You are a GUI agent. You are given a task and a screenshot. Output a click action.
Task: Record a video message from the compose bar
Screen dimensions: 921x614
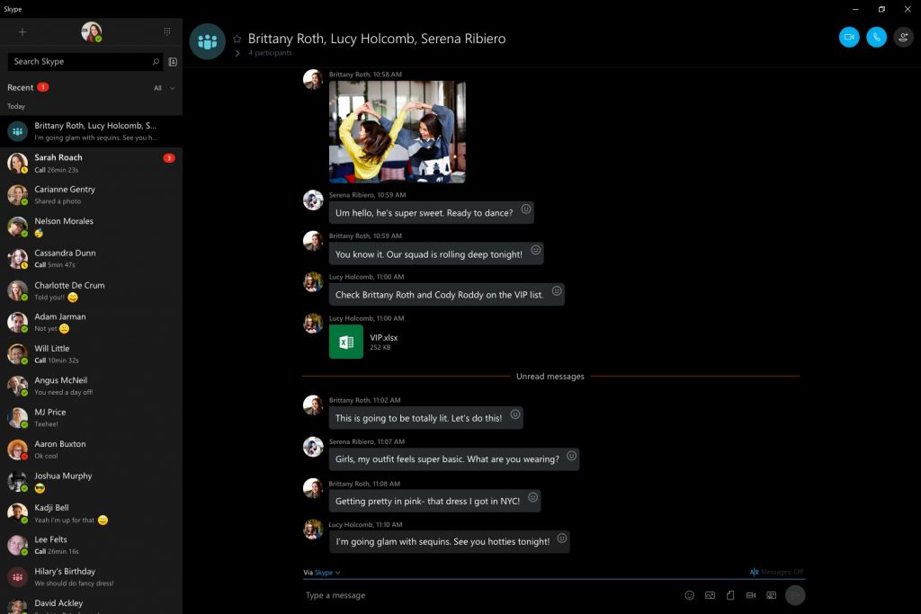pyautogui.click(x=751, y=595)
